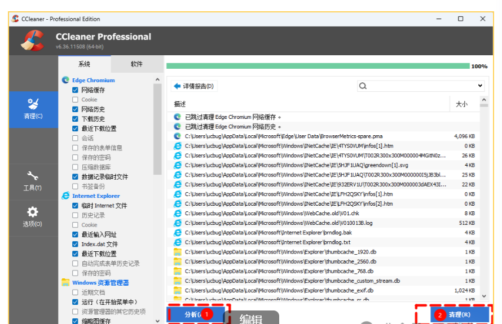Image resolution: width=502 pixels, height=324 pixels.
Task: Select the thumbcache_custom_stream.db row
Action: 323,281
